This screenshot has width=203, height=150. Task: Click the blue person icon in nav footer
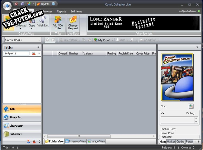tap(28, 141)
